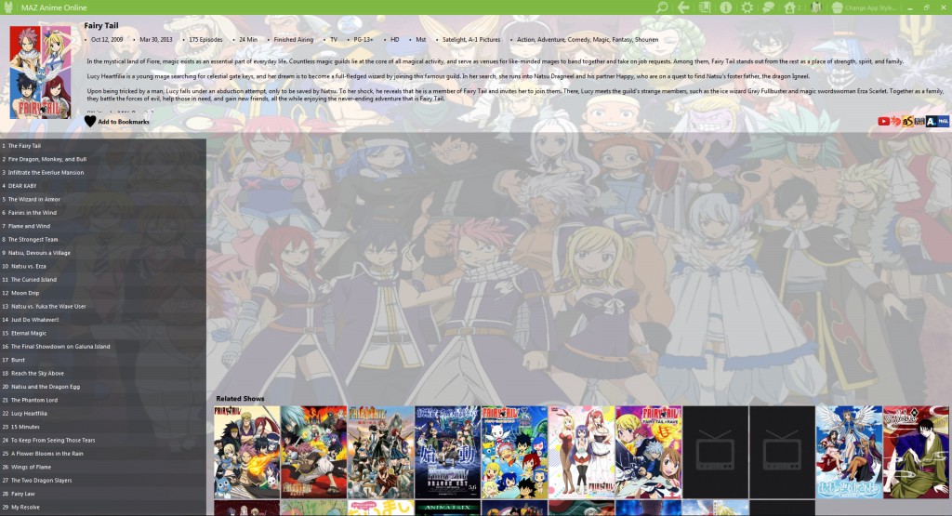Open the chat bubbles icon
Viewport: 952px width, 516px height.
pos(769,7)
